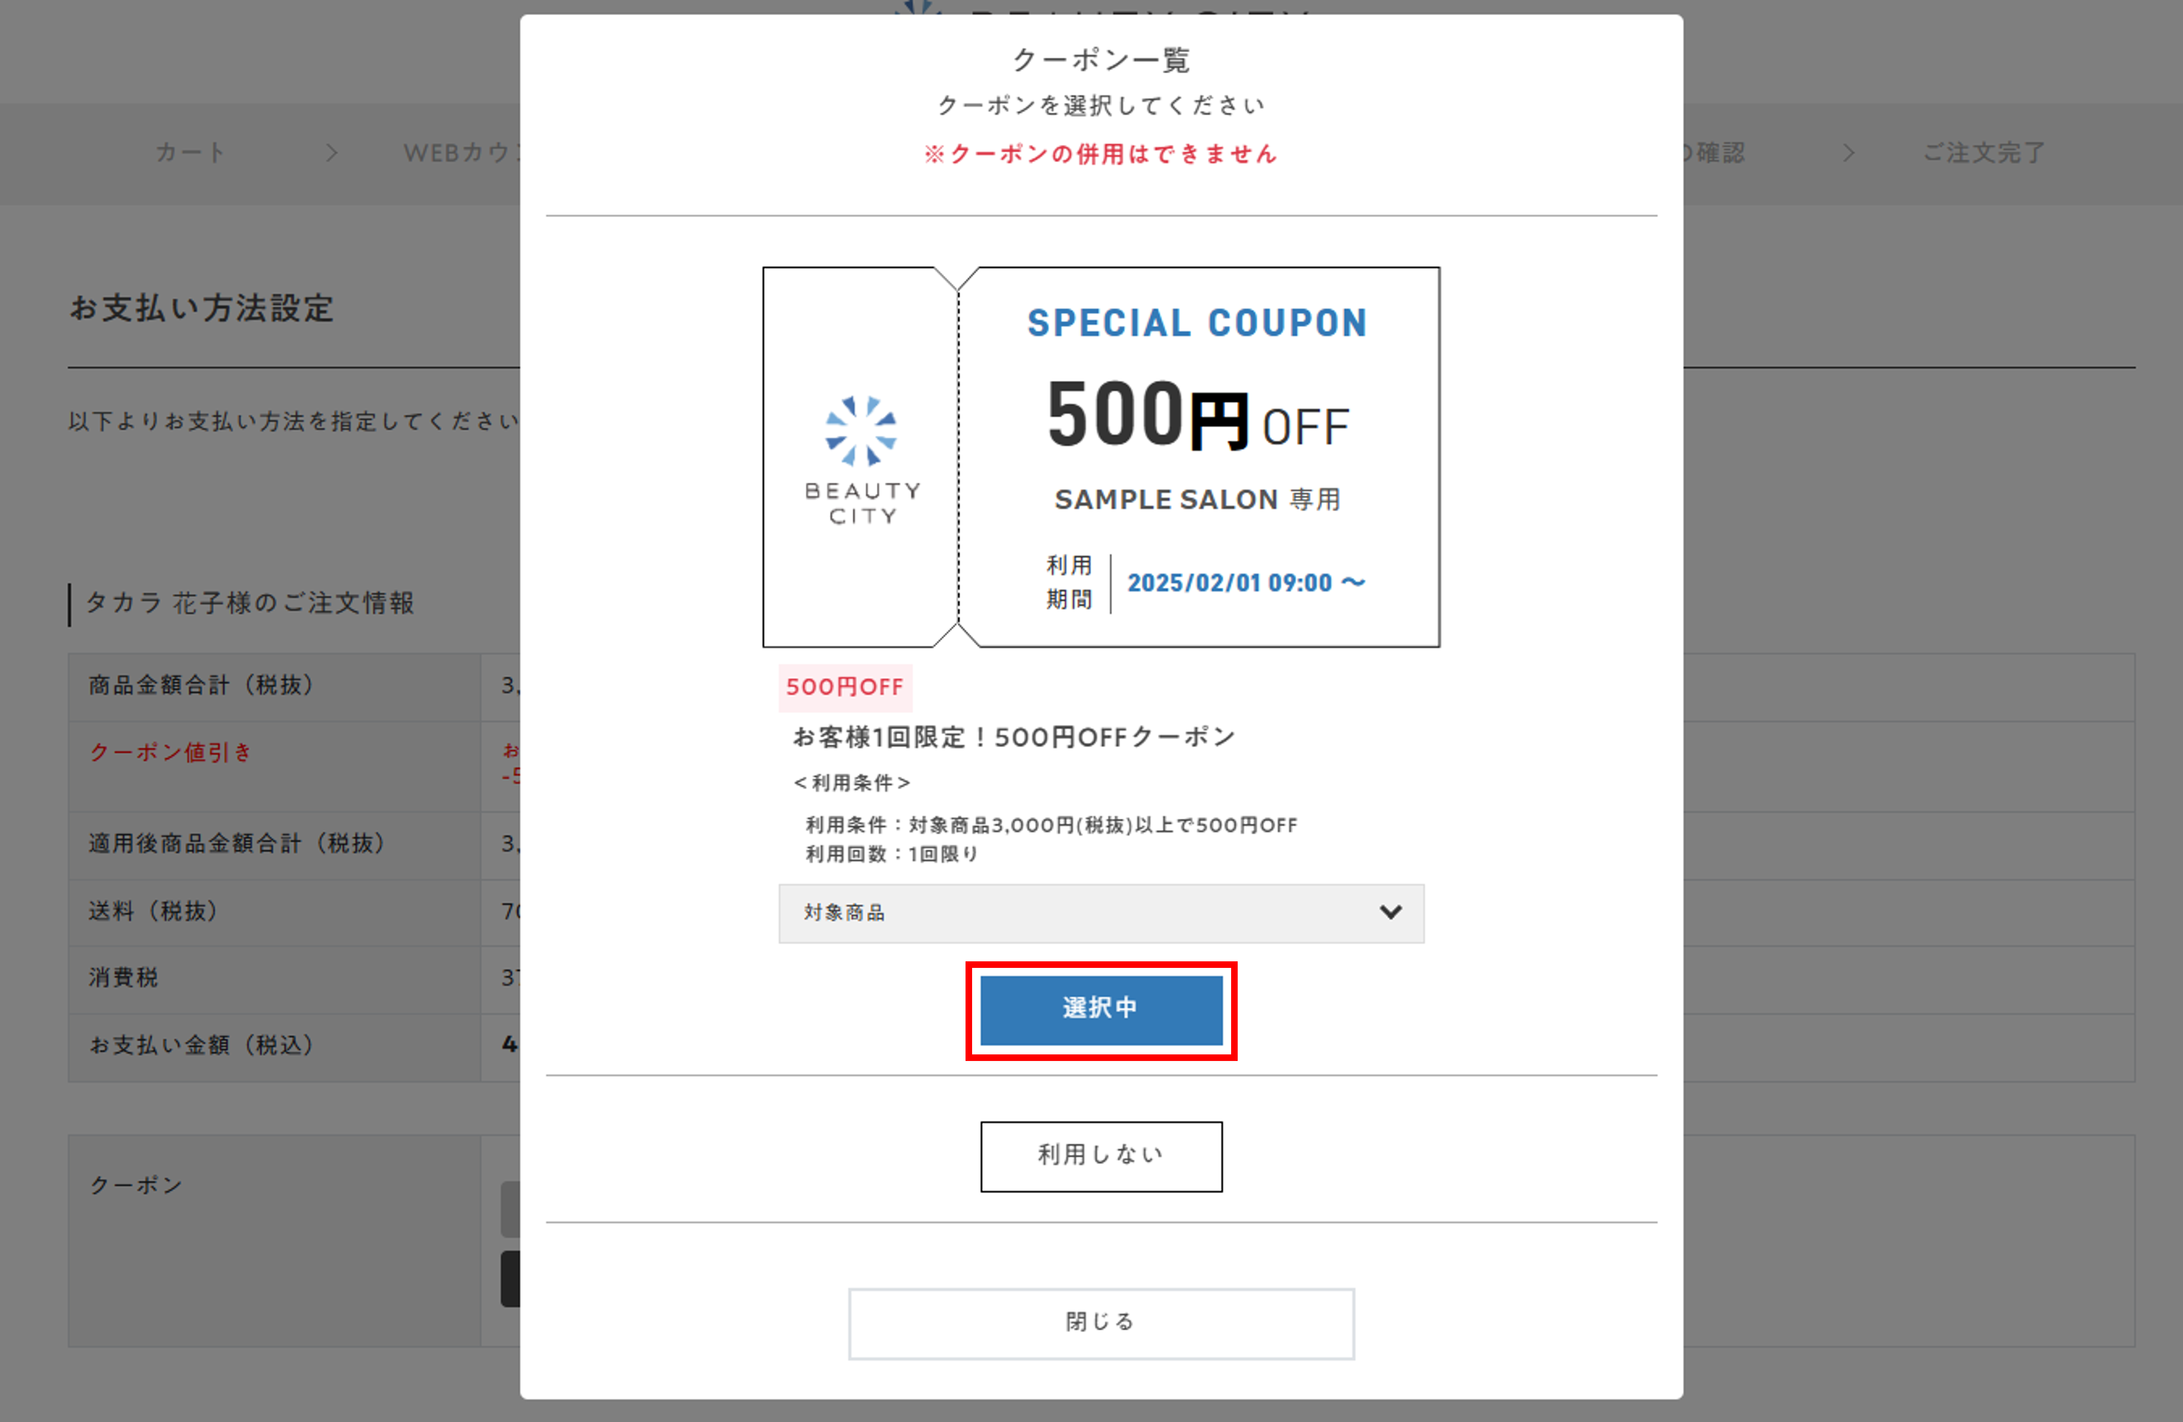Choose 利用しない to skip the coupon
Viewport: 2183px width, 1422px height.
pyautogui.click(x=1101, y=1156)
